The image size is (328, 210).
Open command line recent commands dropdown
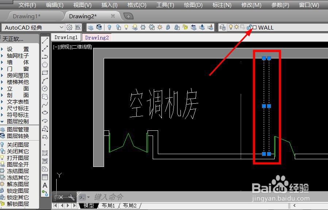89,197
